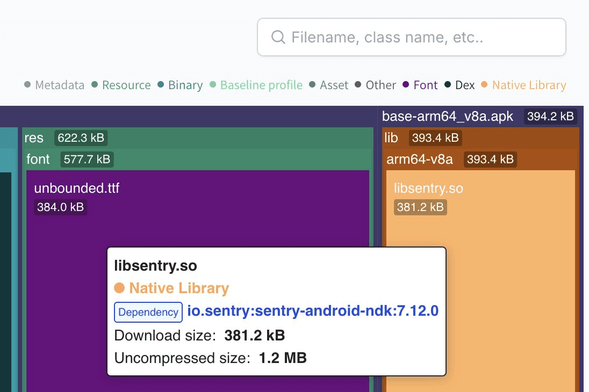This screenshot has height=392, width=589.
Task: Toggle the Baseline profile legend filter
Action: tap(261, 85)
